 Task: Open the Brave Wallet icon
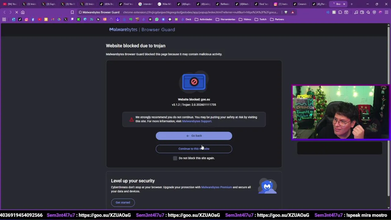pyautogui.click(x=362, y=12)
